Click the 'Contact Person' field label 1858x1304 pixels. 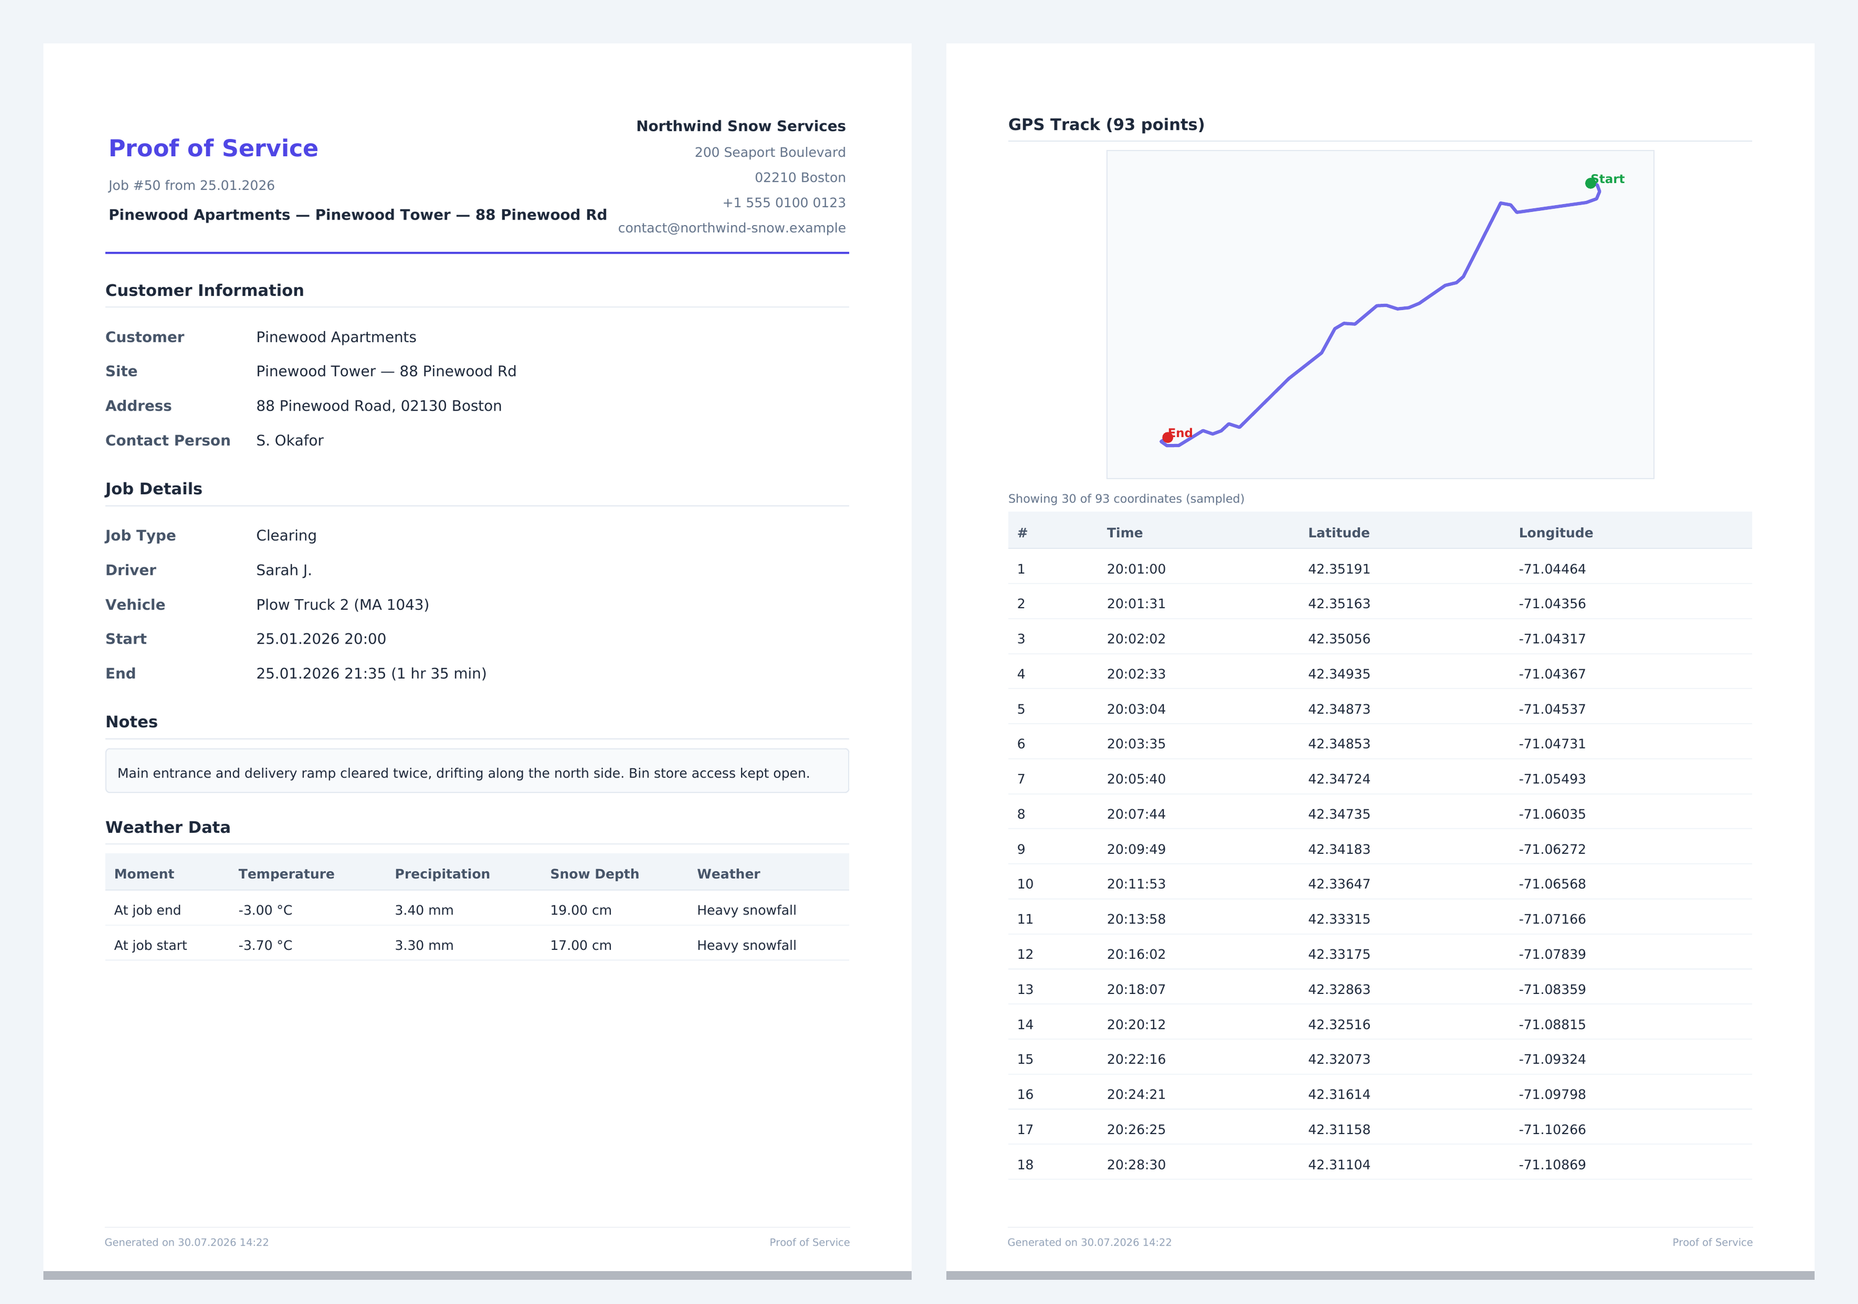(167, 440)
